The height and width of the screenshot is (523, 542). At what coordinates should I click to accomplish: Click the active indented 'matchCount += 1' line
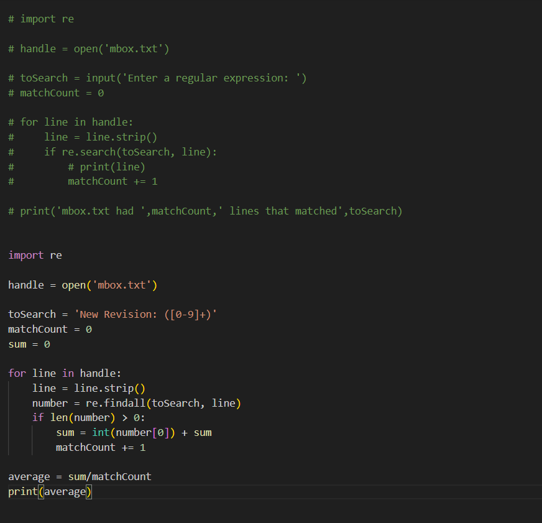(x=101, y=448)
